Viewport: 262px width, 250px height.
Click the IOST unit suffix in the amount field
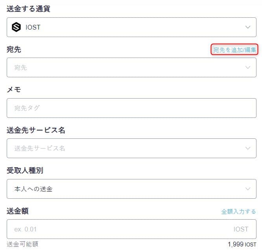coord(241,229)
